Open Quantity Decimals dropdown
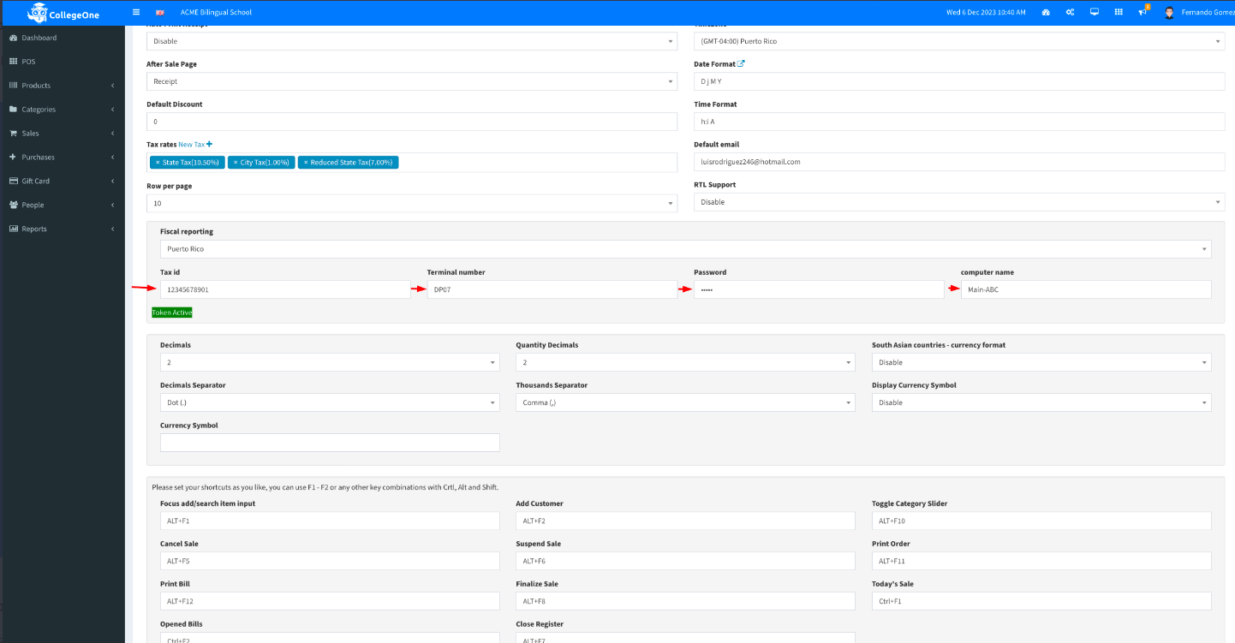 coord(685,362)
